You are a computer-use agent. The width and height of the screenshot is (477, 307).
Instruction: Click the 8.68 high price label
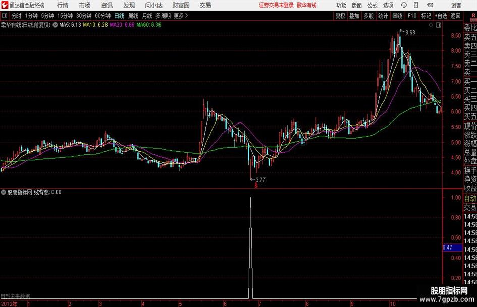(x=410, y=33)
